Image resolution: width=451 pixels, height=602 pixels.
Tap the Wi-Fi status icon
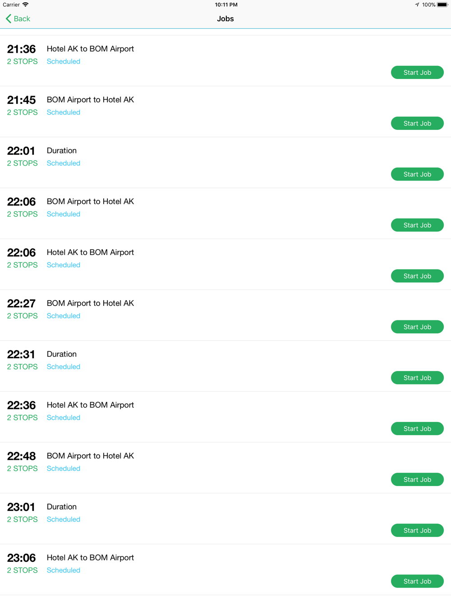26,5
